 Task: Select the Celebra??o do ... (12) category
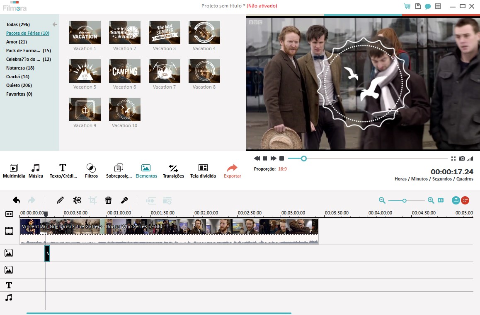click(29, 59)
